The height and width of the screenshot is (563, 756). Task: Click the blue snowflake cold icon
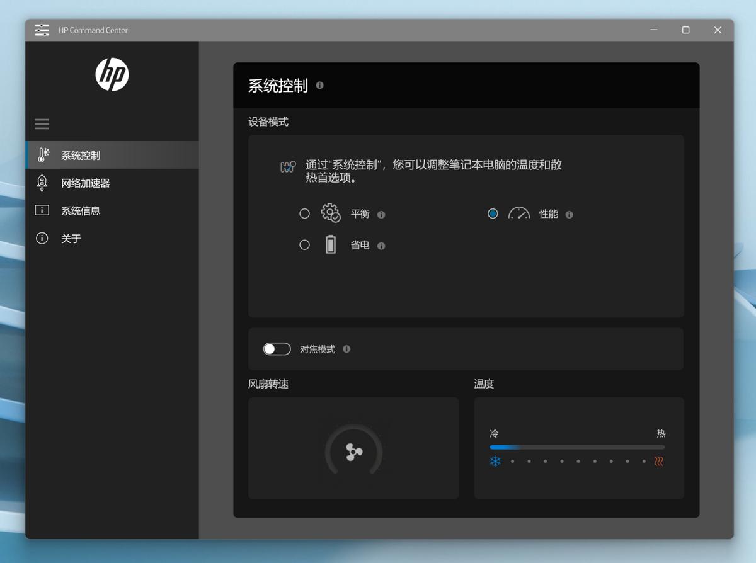(496, 462)
